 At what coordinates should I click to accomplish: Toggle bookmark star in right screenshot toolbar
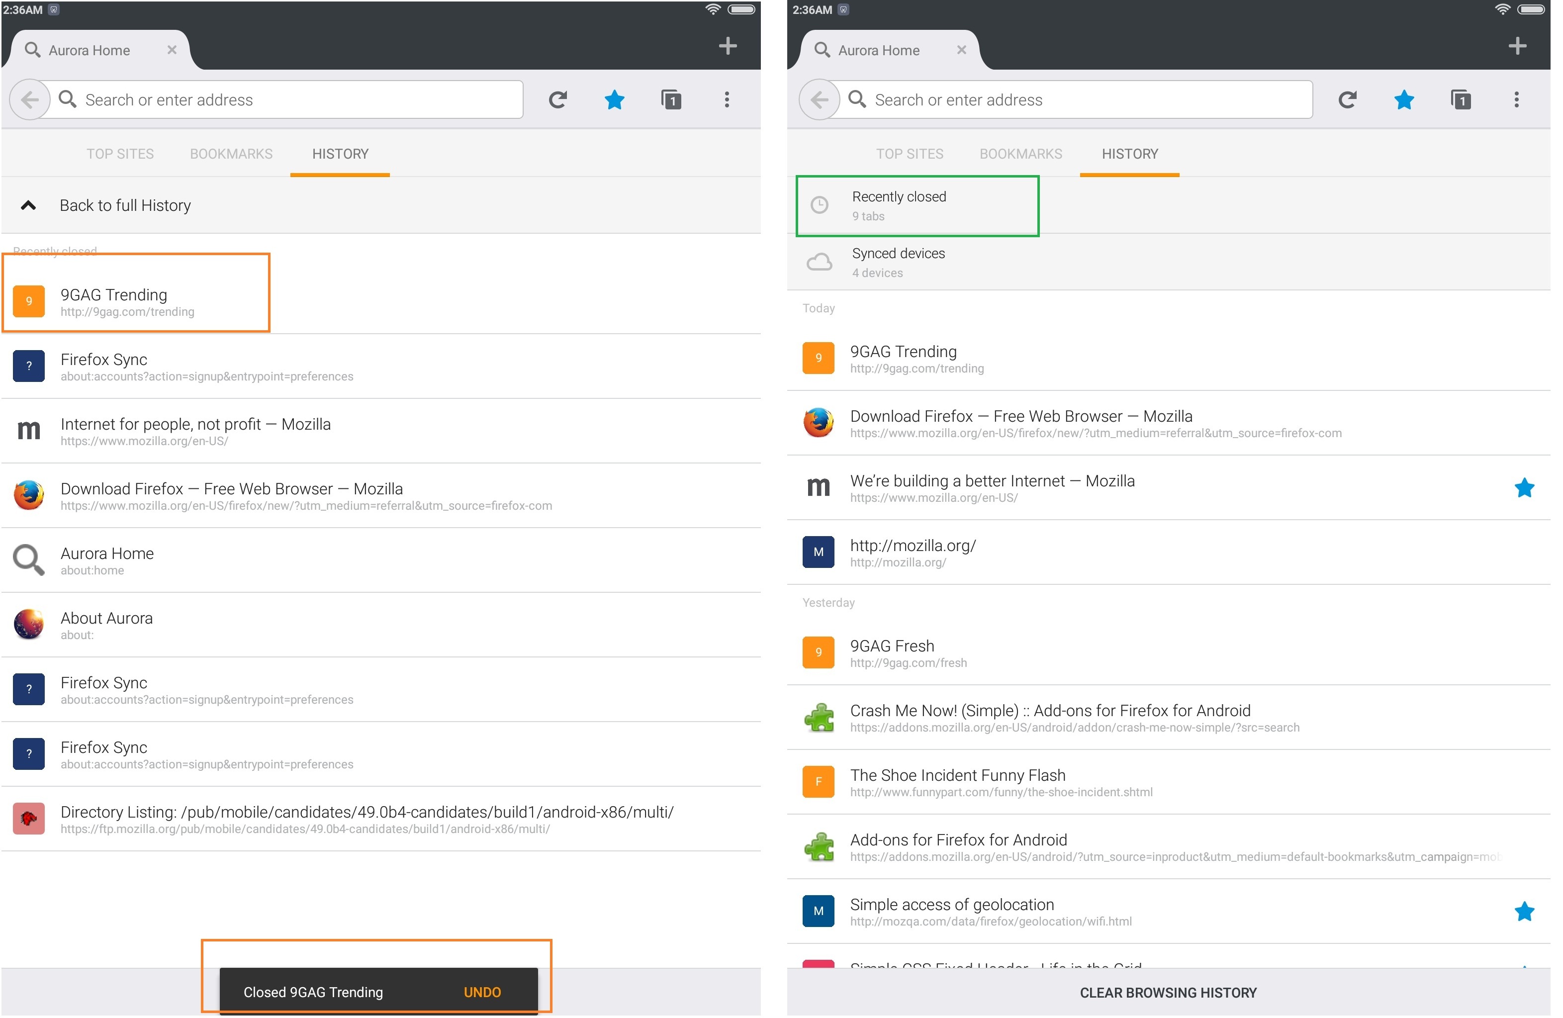[1404, 100]
